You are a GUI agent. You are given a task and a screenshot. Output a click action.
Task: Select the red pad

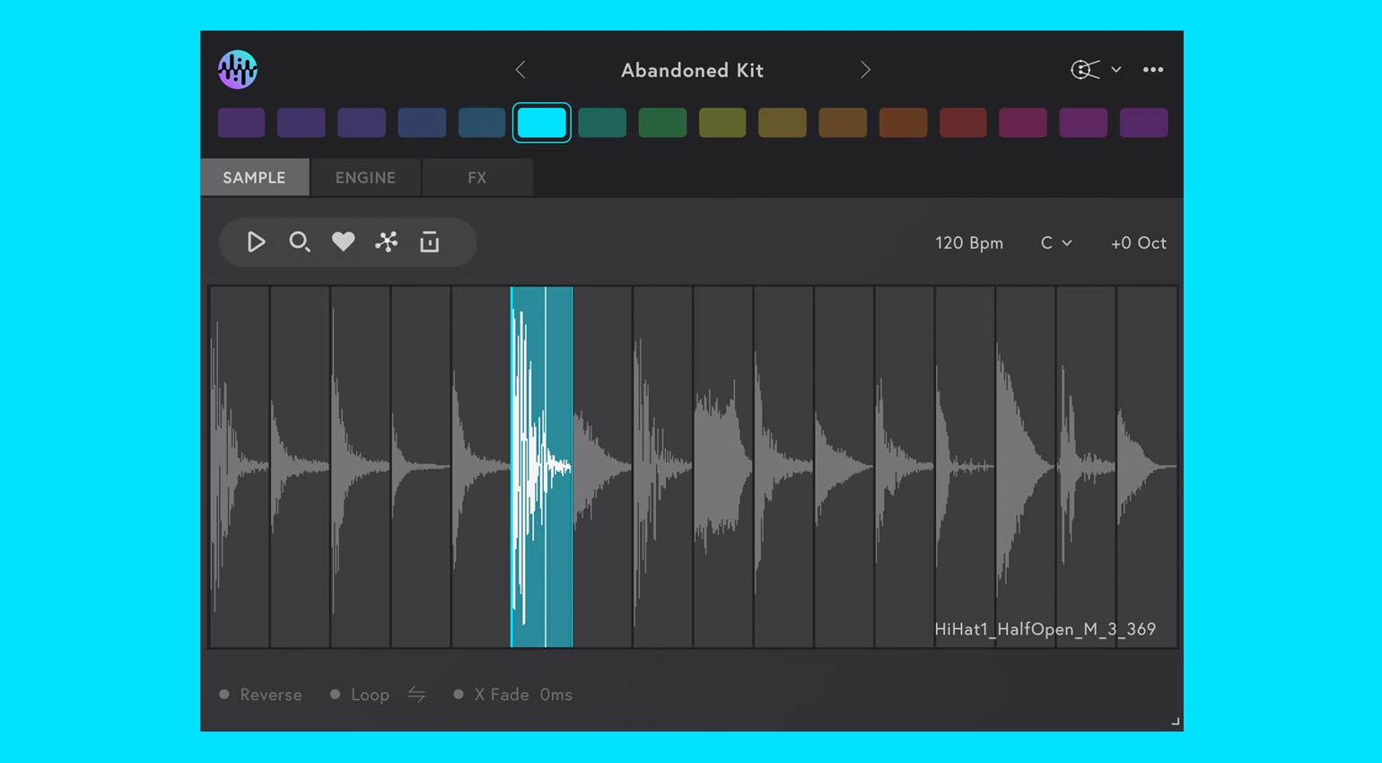(963, 122)
